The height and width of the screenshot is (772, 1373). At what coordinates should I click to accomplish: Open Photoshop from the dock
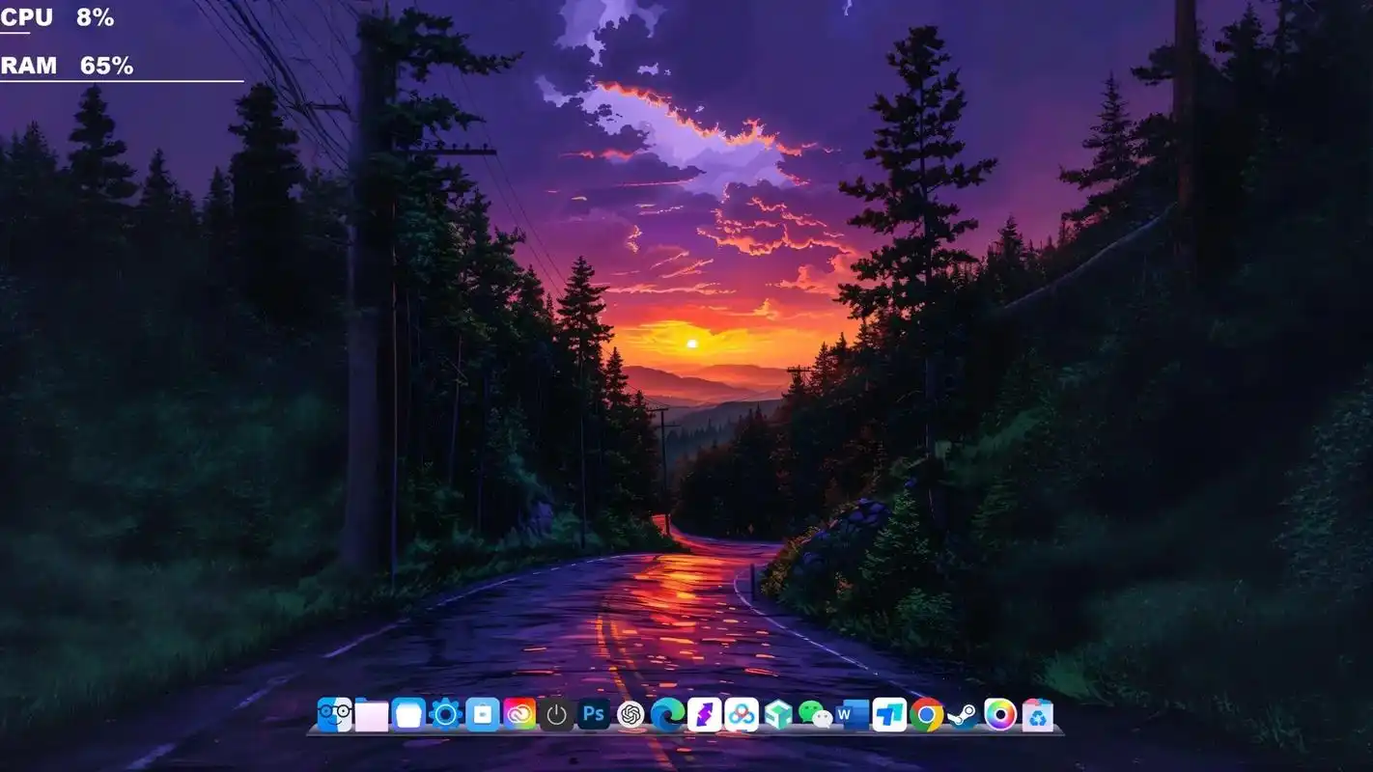click(x=592, y=714)
